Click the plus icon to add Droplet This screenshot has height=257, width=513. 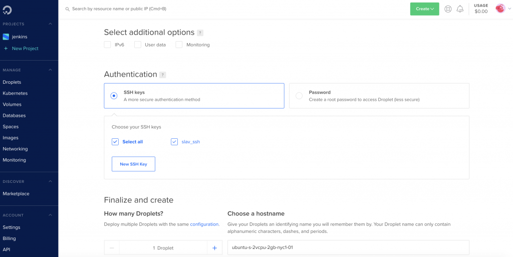[214, 248]
